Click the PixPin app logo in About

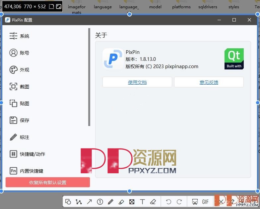pos(113,59)
